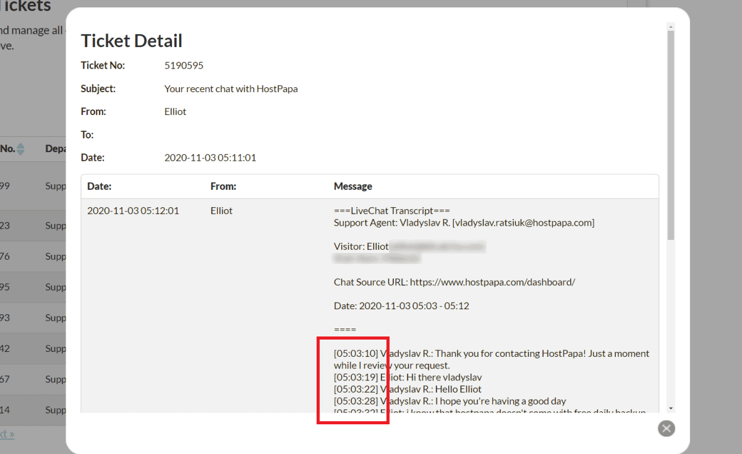
Task: Click the Chat Source URL hostpapa dashboard address
Action: tap(492, 282)
